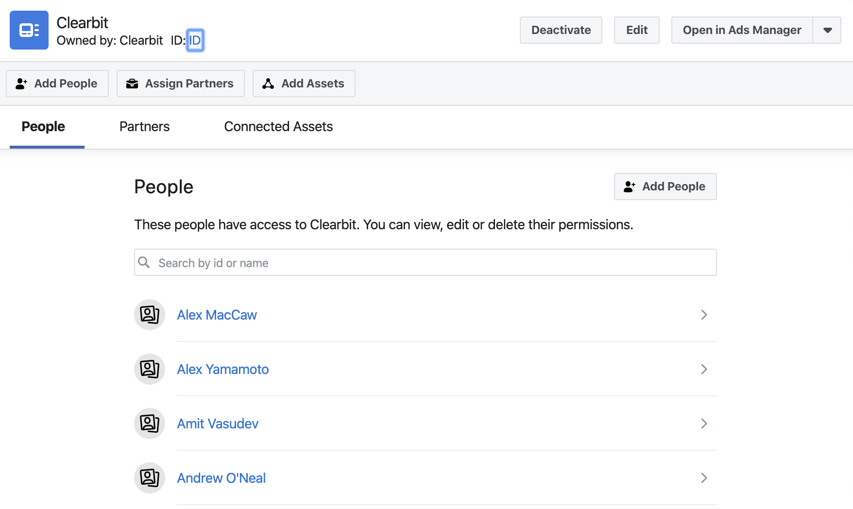Open Alex MacCaw's profile link
This screenshot has height=509, width=853.
217,315
